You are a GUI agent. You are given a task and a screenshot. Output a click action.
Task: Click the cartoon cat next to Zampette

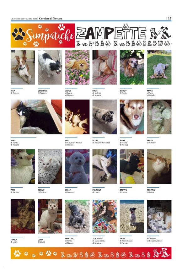(155, 33)
